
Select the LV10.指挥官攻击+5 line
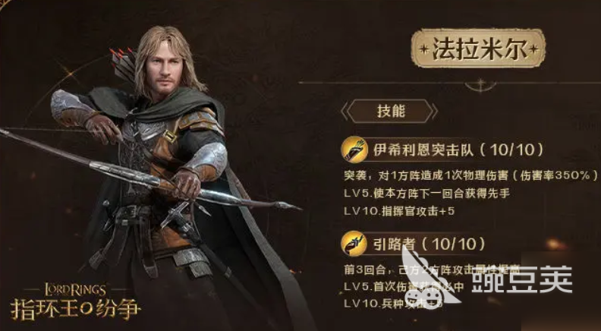tap(399, 211)
